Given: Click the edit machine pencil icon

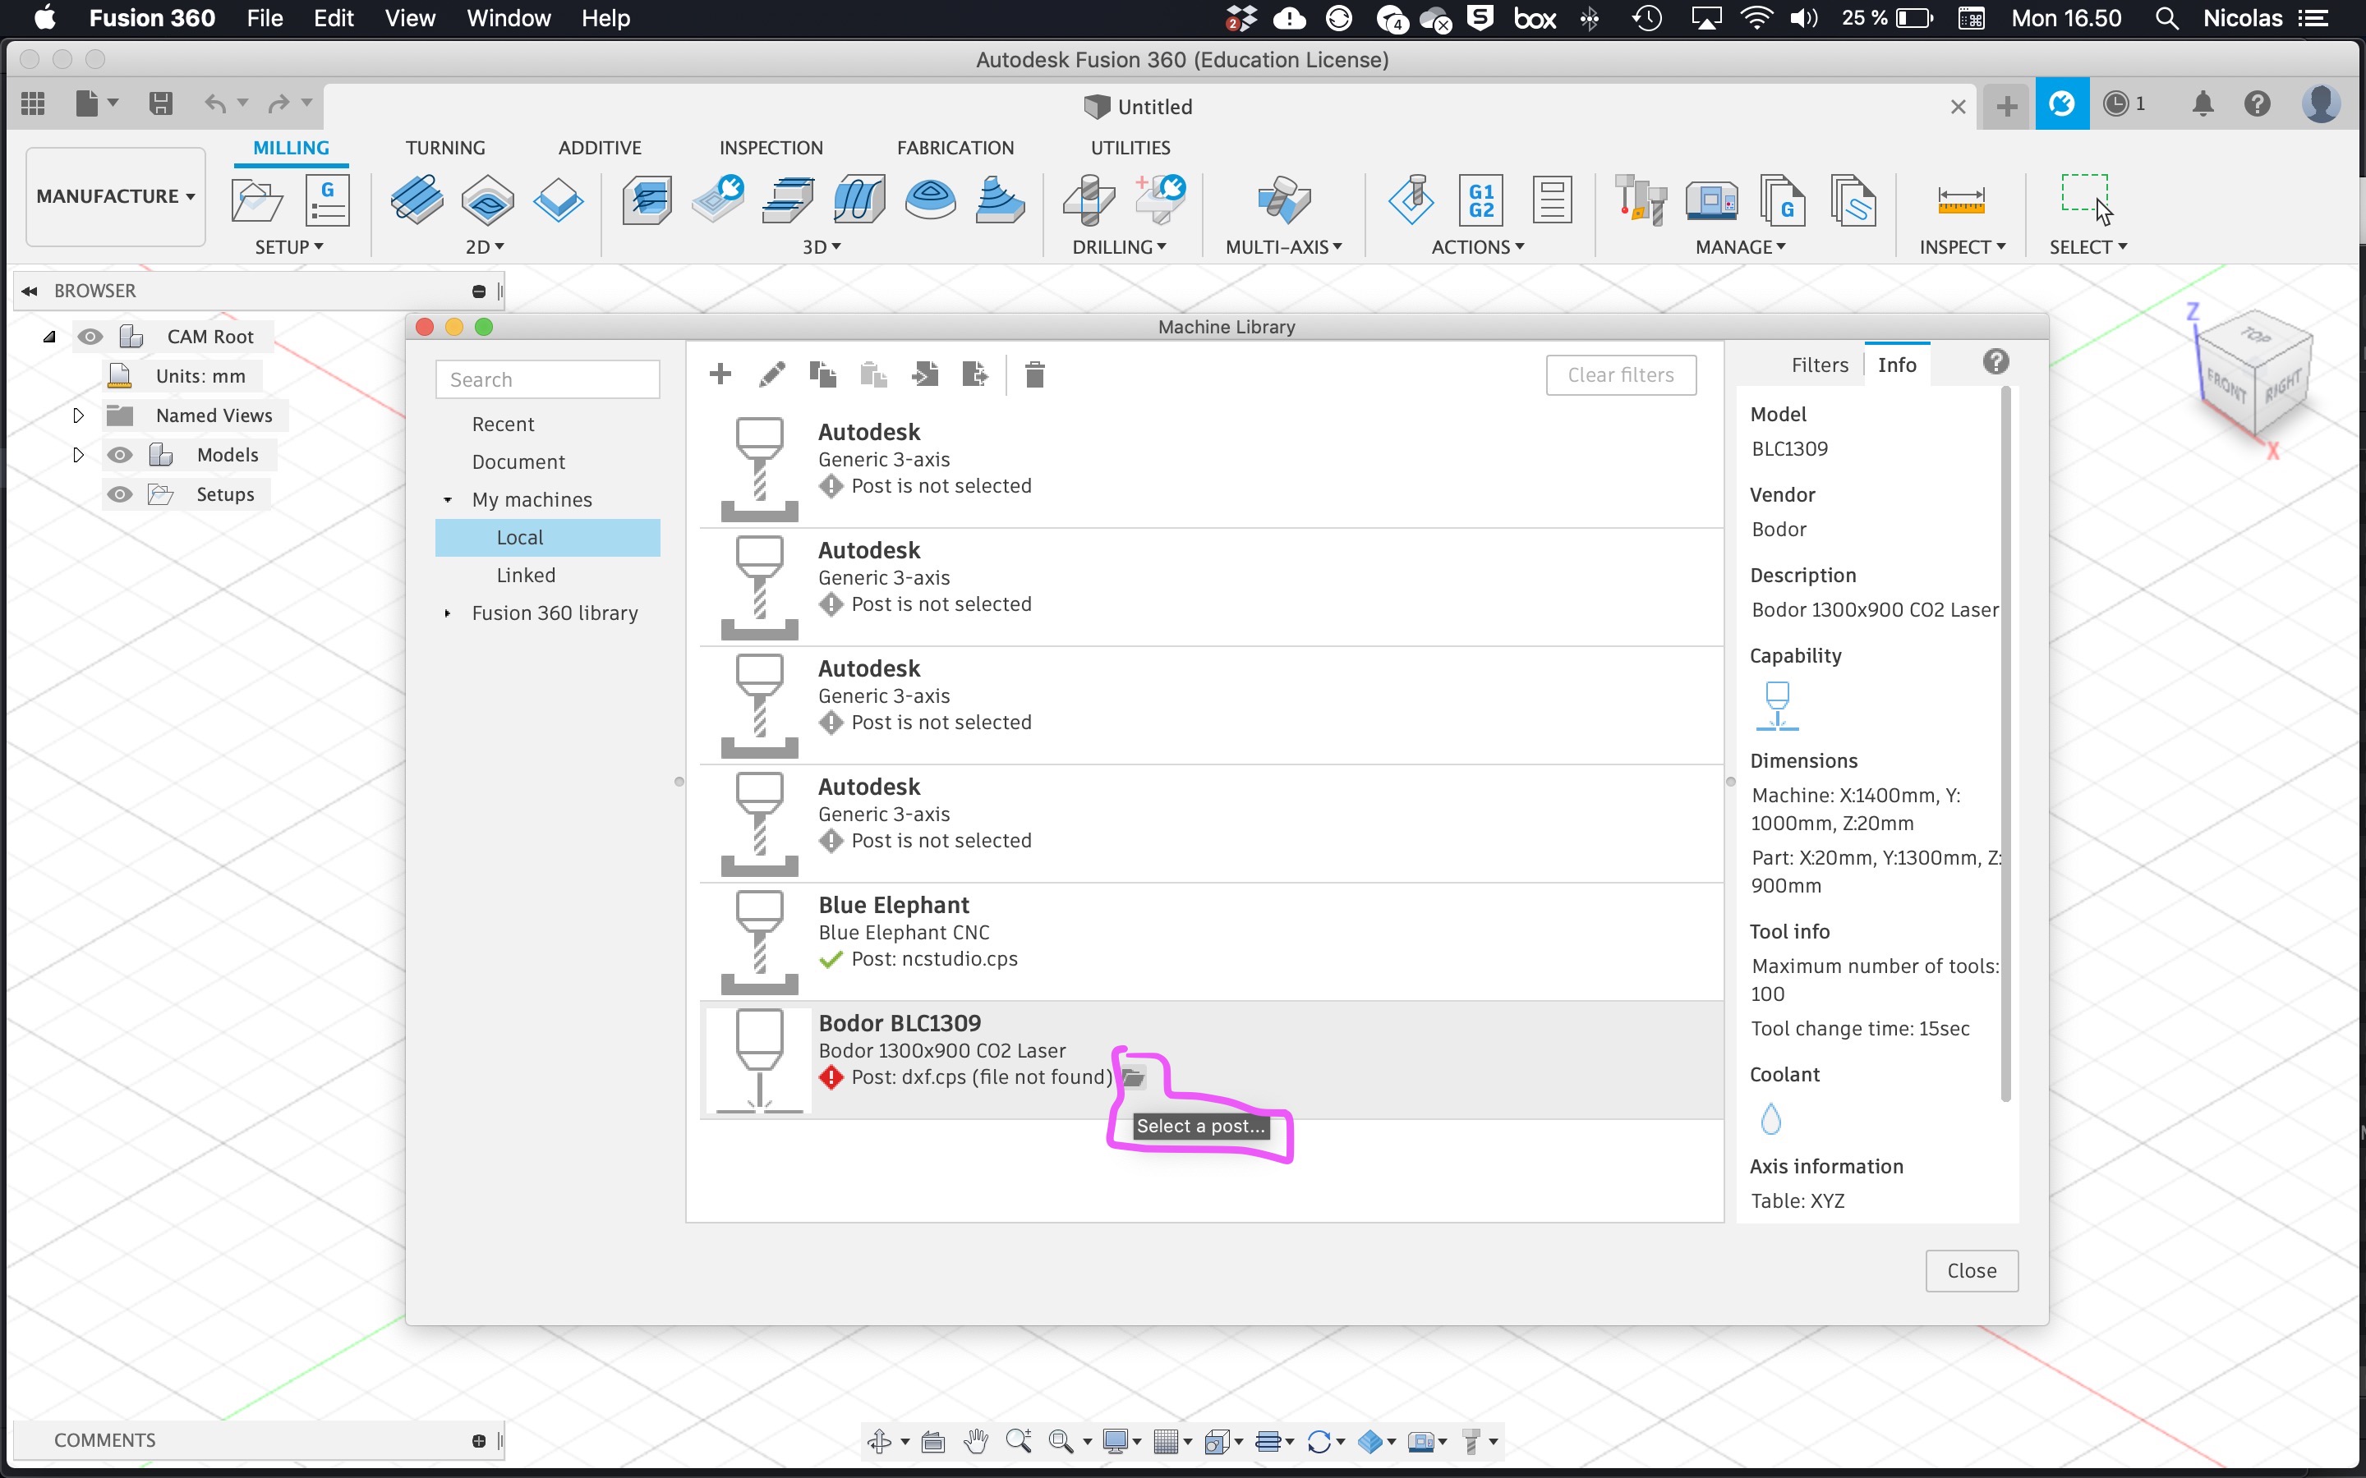Looking at the screenshot, I should click(771, 374).
